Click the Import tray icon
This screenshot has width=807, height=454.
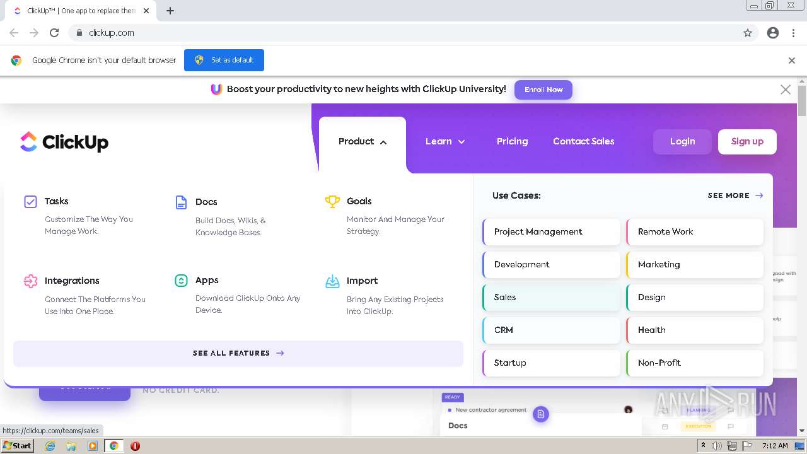(x=332, y=281)
